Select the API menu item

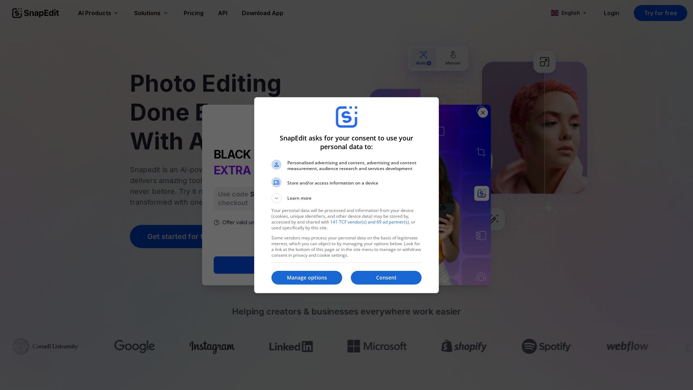tap(223, 13)
